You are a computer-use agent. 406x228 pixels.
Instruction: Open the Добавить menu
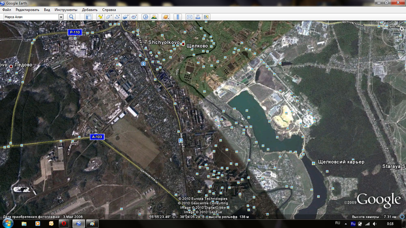tap(90, 10)
